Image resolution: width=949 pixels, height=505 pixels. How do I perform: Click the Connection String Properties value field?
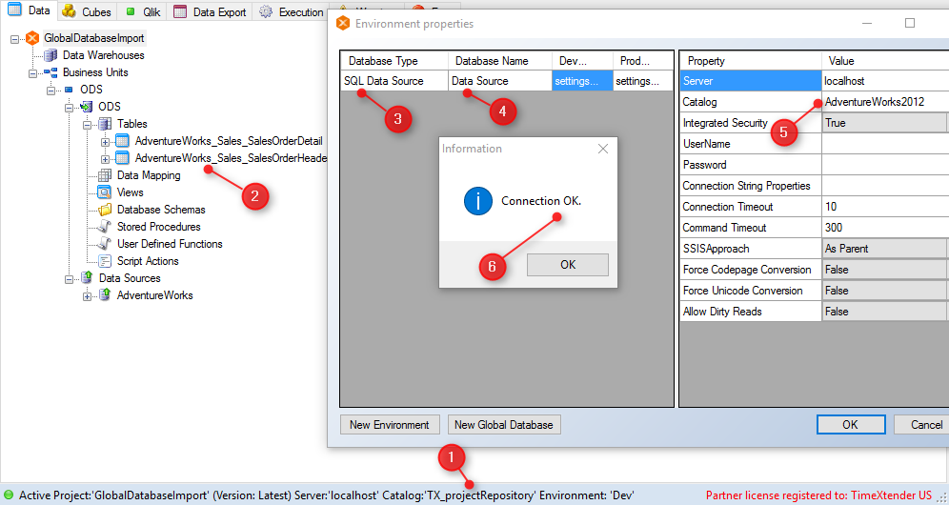(x=885, y=186)
